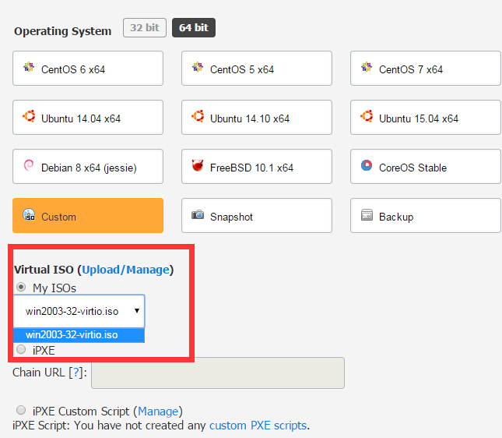Click the Snapshot camera icon

198,216
